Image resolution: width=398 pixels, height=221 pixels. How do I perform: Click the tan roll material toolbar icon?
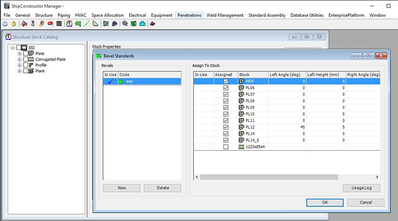pos(42,24)
